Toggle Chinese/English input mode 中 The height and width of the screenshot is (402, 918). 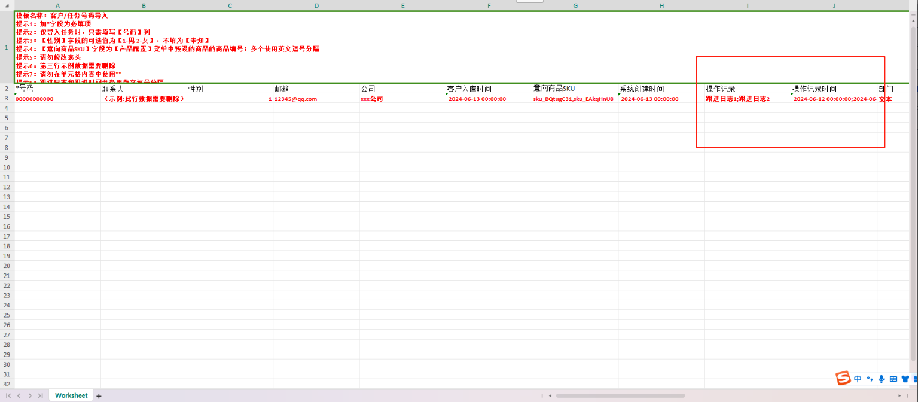858,379
